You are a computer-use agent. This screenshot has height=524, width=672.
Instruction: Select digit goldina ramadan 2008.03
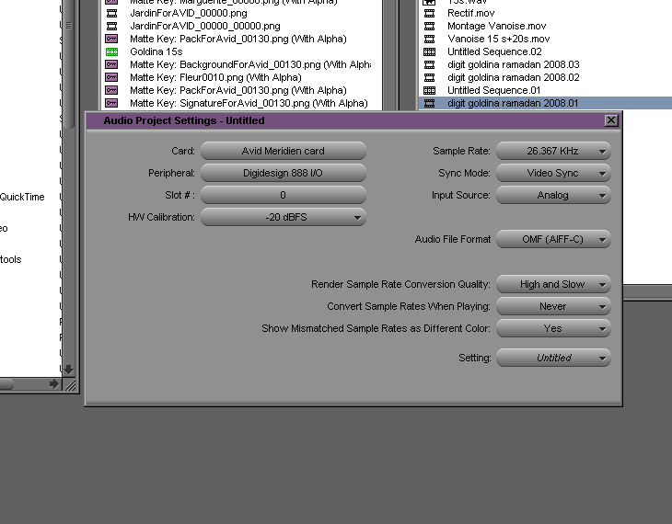[514, 64]
